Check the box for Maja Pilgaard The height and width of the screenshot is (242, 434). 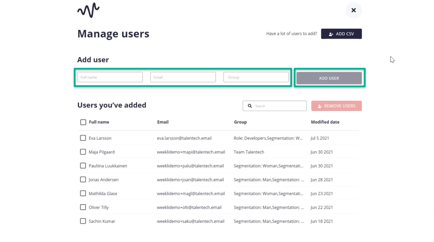(x=83, y=152)
